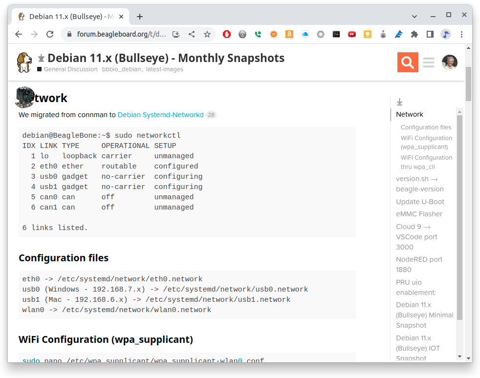This screenshot has height=378, width=480.
Task: Open a new browser tab
Action: [x=140, y=17]
